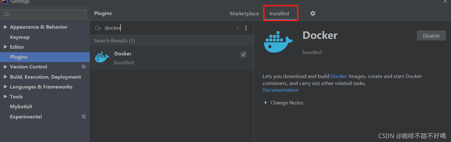Expand Languages & Frameworks node

click(x=5, y=87)
